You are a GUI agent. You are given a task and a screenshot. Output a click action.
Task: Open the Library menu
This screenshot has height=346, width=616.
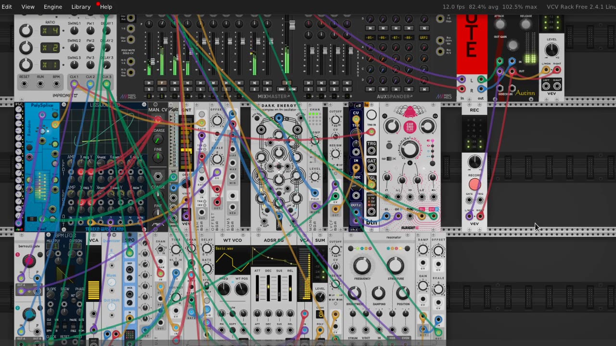point(81,7)
